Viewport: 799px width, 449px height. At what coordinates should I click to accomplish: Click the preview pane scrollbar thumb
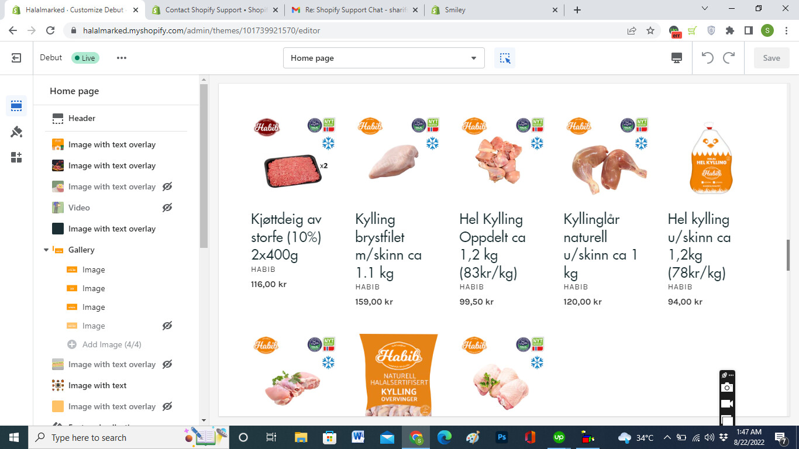(788, 255)
